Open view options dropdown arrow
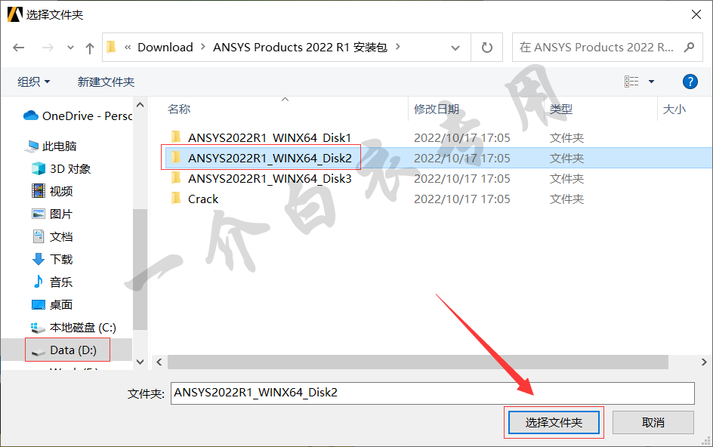 (x=651, y=82)
